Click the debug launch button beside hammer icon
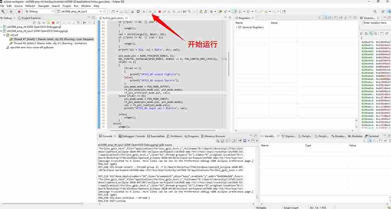The width and height of the screenshot is (391, 209). pyautogui.click(x=11, y=12)
